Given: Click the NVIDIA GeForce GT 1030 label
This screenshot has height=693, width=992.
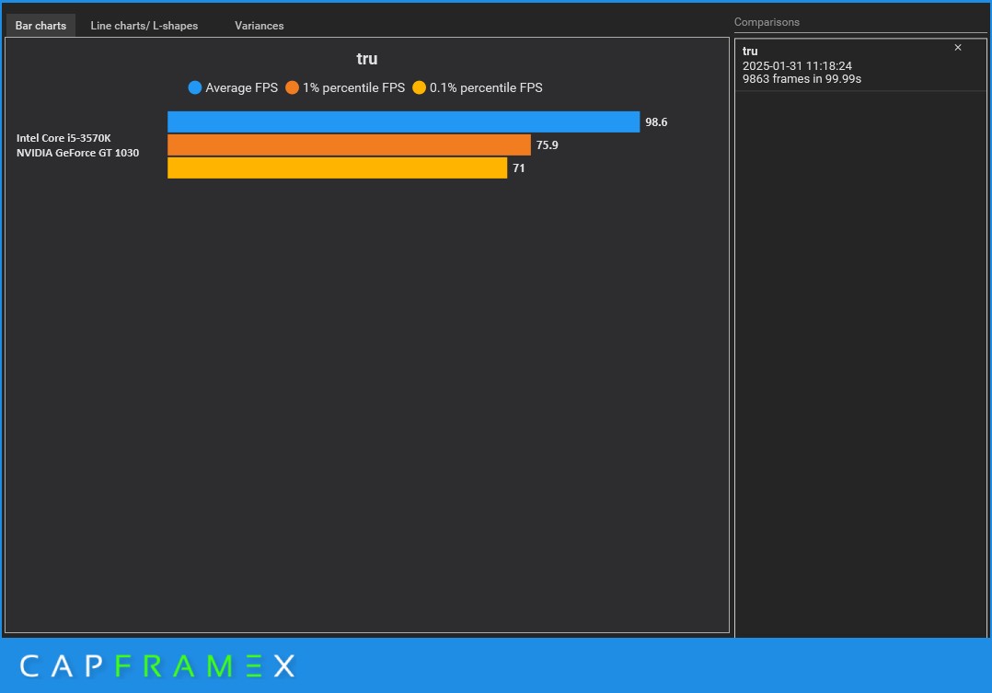Looking at the screenshot, I should (78, 153).
